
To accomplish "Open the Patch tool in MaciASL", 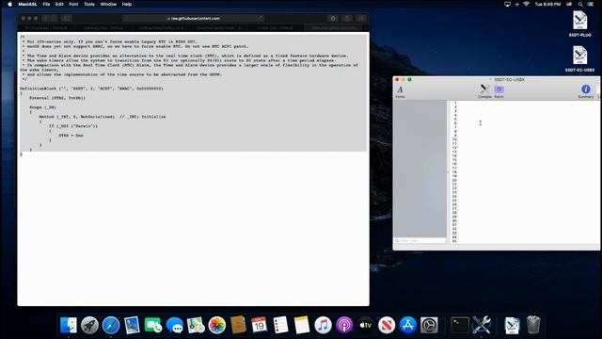I will point(499,91).
